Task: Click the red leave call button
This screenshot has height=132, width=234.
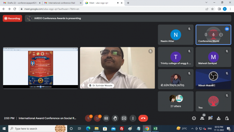Action: point(143,118)
